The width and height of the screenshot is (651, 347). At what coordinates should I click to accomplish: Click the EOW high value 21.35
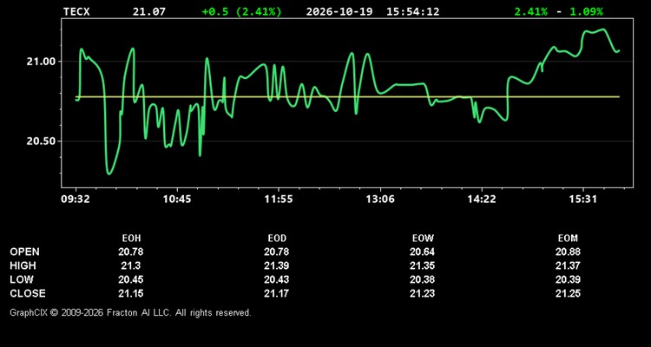(x=422, y=265)
